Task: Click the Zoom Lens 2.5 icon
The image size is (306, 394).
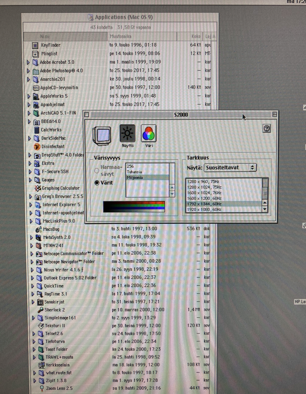Action: (42, 388)
